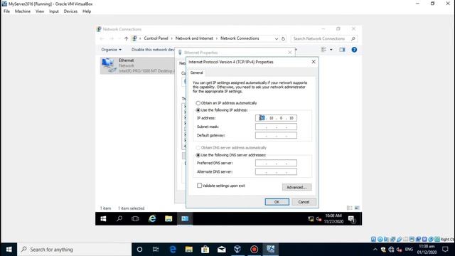Cancel the IPv4 Properties dialog

point(304,202)
